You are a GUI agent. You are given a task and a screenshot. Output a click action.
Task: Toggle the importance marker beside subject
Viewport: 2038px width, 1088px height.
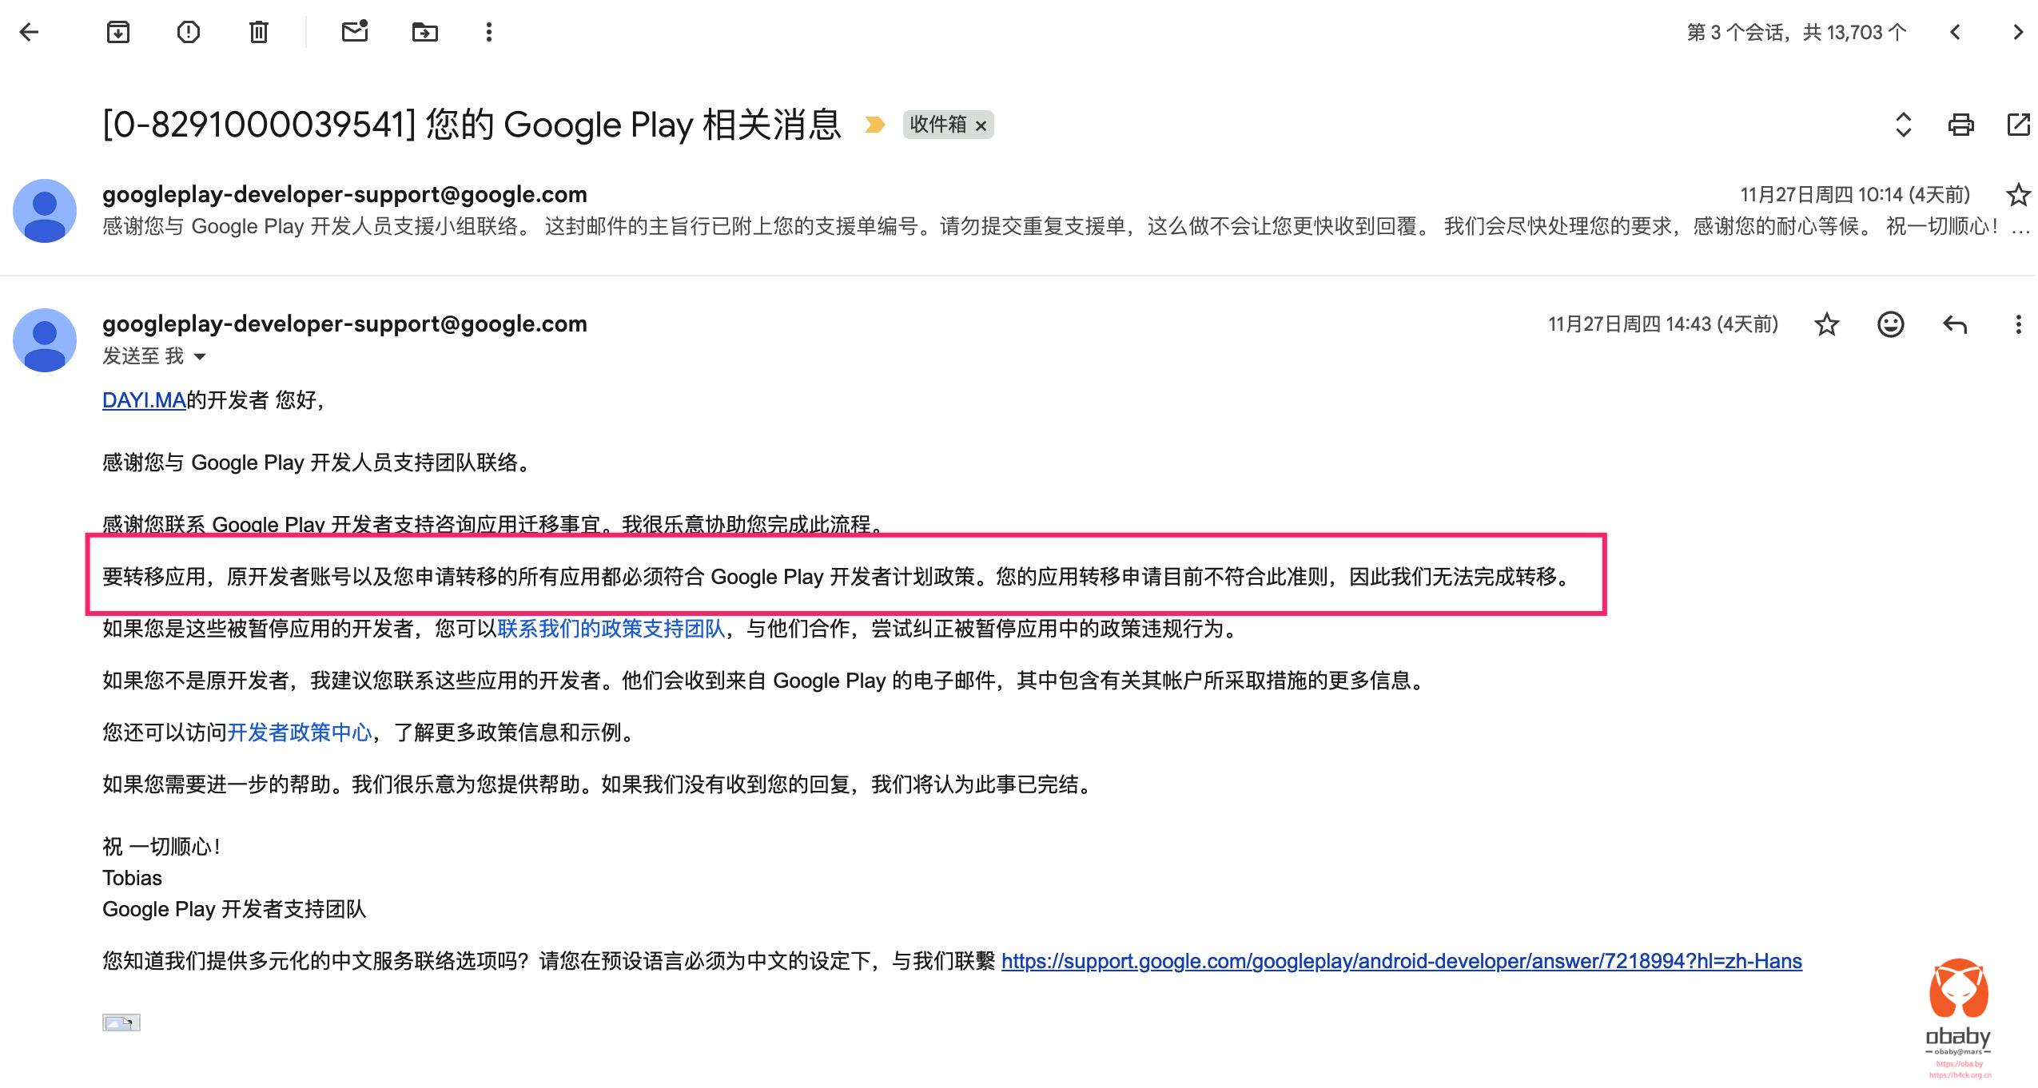click(x=875, y=125)
